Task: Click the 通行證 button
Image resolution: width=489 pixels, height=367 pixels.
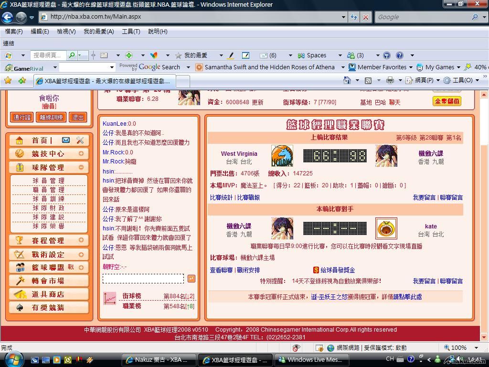Action: 22,118
